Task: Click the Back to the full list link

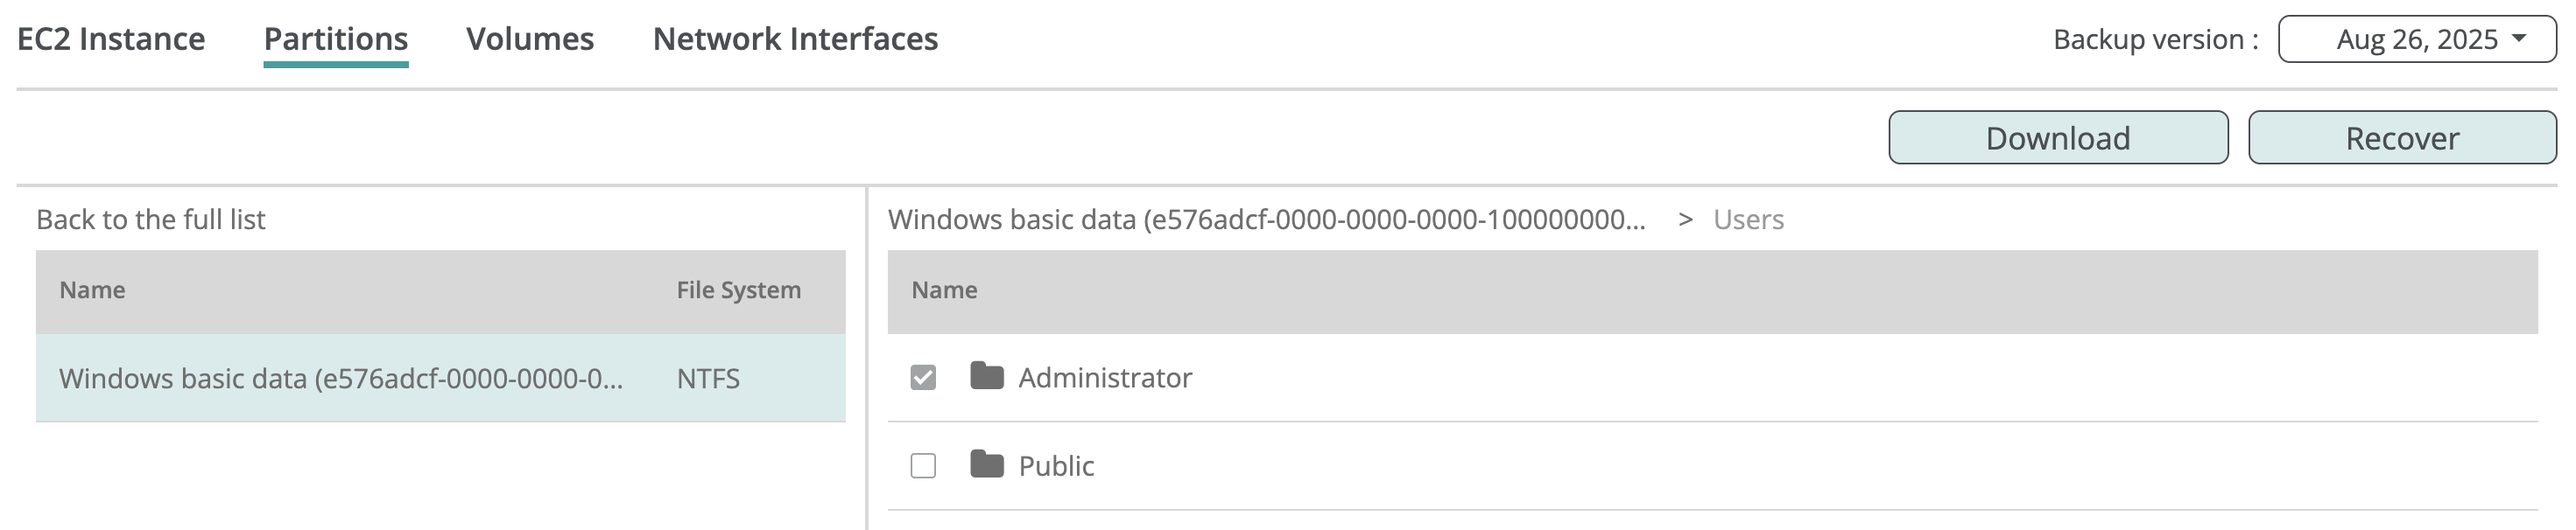Action: pyautogui.click(x=151, y=220)
